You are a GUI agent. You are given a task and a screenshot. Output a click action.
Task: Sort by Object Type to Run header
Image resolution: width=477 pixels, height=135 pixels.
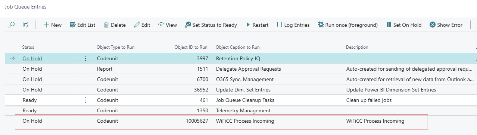(115, 47)
